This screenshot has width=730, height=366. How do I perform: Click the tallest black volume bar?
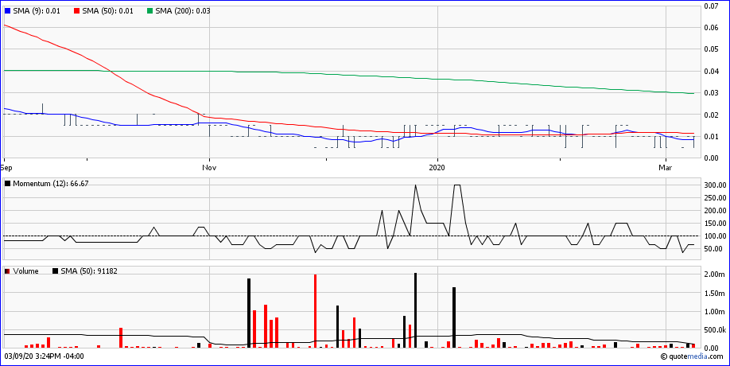pyautogui.click(x=415, y=310)
